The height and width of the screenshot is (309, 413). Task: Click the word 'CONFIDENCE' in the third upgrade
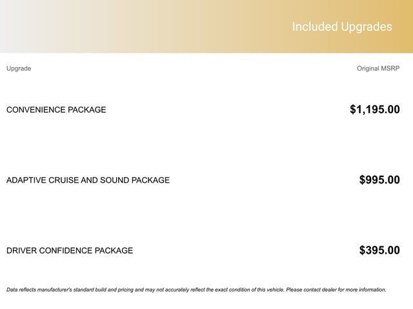(x=65, y=250)
